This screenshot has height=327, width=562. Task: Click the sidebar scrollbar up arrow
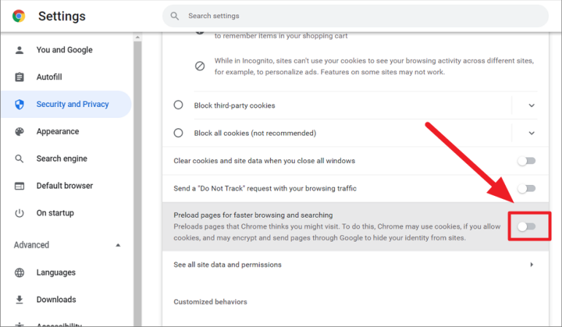pos(138,37)
